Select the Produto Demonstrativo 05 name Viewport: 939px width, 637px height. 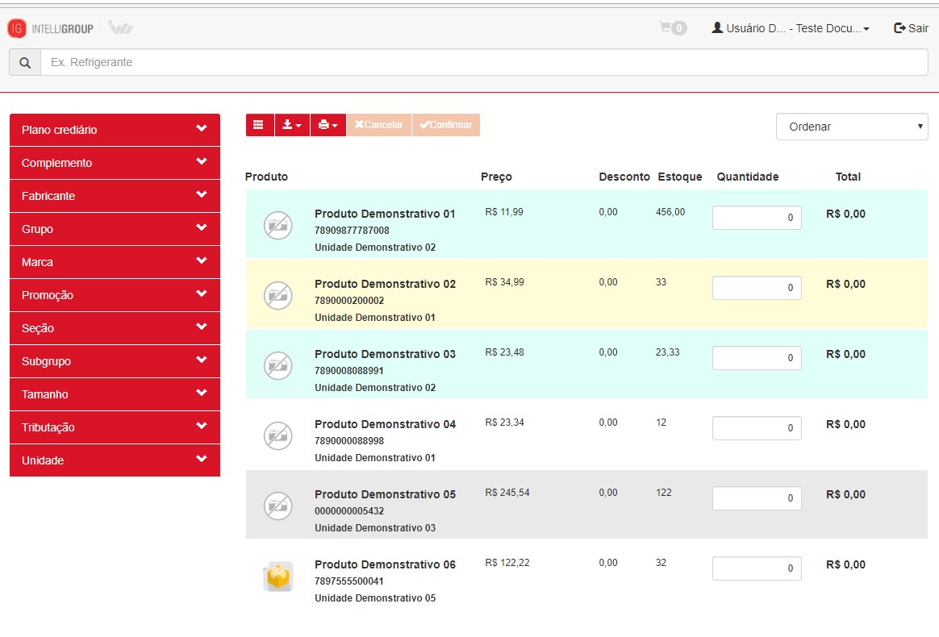click(385, 494)
